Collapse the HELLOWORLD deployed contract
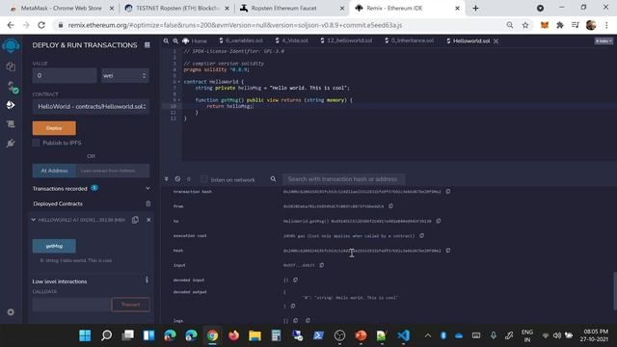Viewport: 617px width, 347px height. coord(34,220)
